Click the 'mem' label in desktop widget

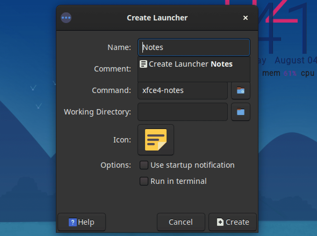271,73
